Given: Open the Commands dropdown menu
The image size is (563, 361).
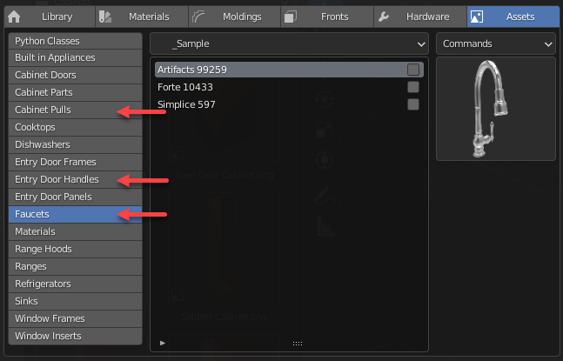Looking at the screenshot, I should pyautogui.click(x=496, y=43).
